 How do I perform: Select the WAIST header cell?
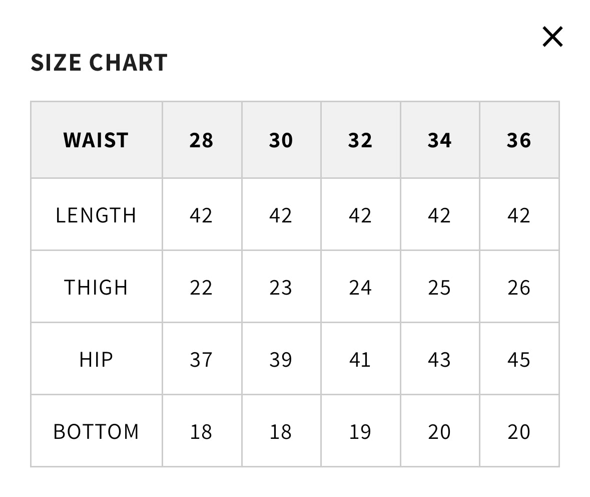click(96, 140)
